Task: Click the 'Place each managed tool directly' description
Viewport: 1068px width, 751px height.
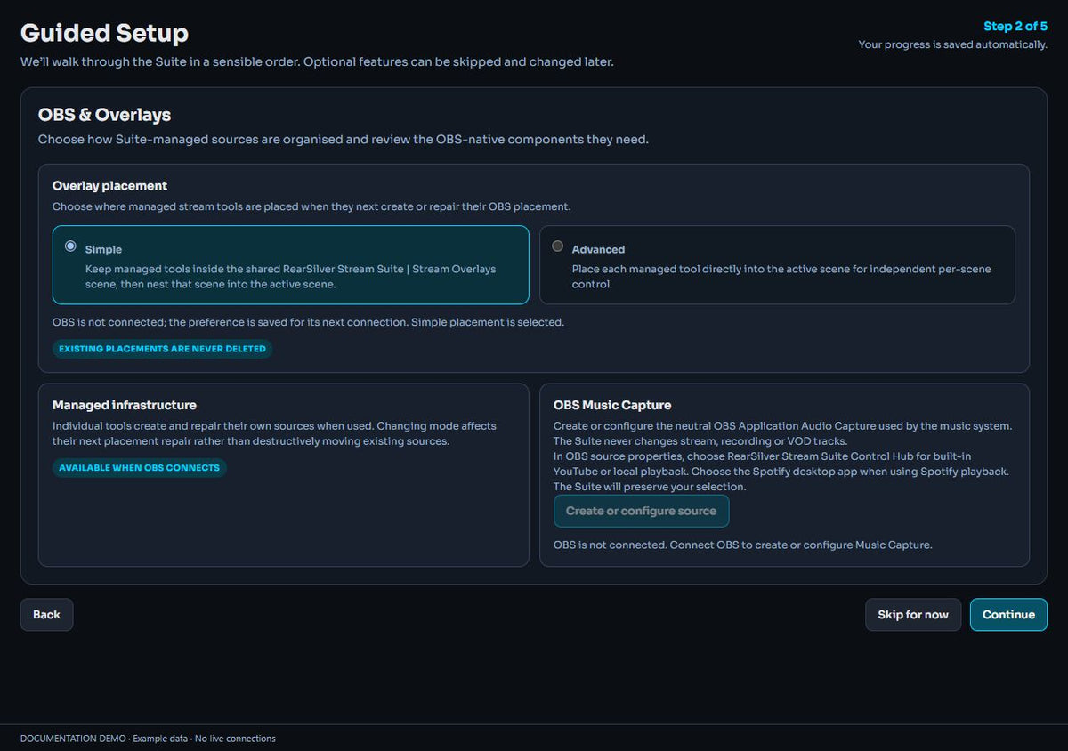Action: tap(781, 276)
